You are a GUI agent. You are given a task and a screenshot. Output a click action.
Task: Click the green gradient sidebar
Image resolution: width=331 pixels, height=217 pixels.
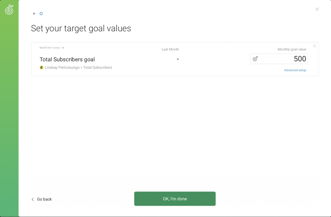pos(9,129)
